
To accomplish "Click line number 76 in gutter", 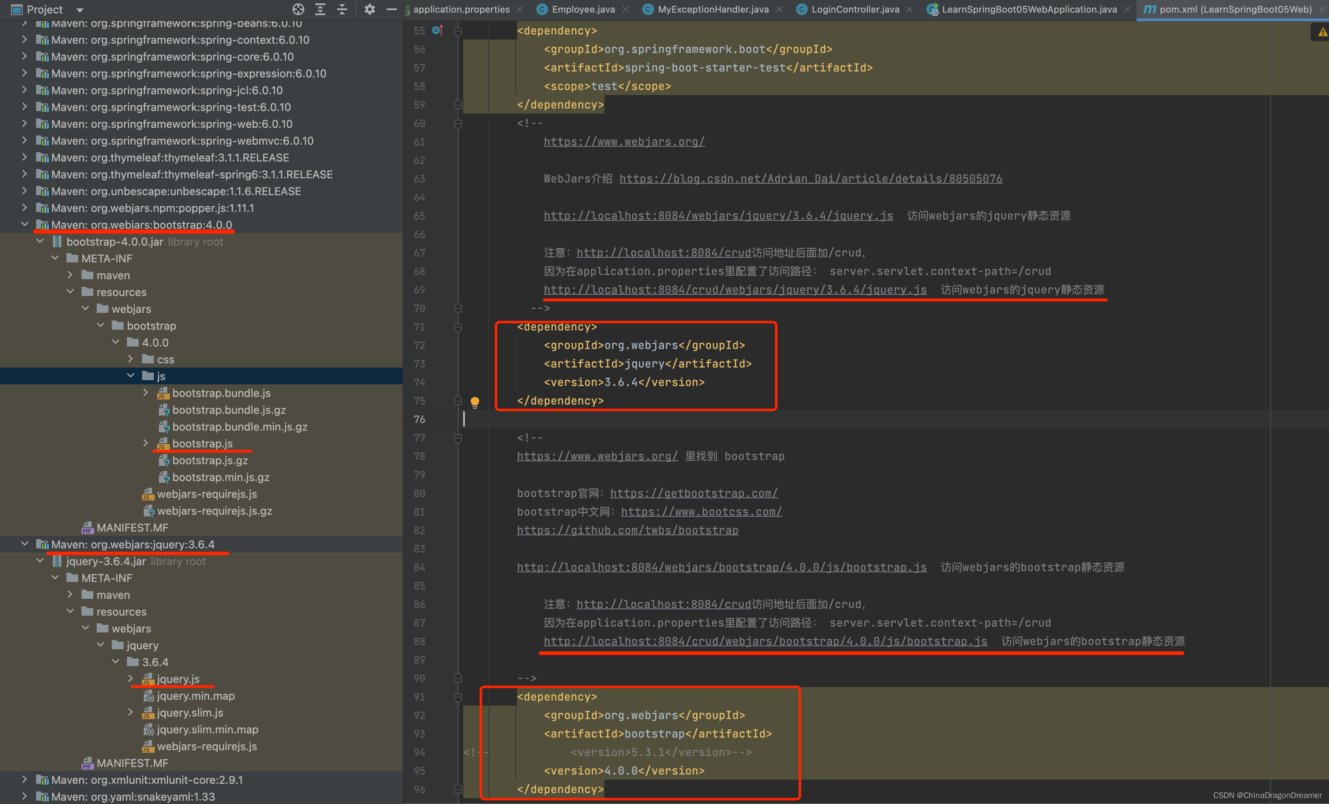I will coord(419,419).
